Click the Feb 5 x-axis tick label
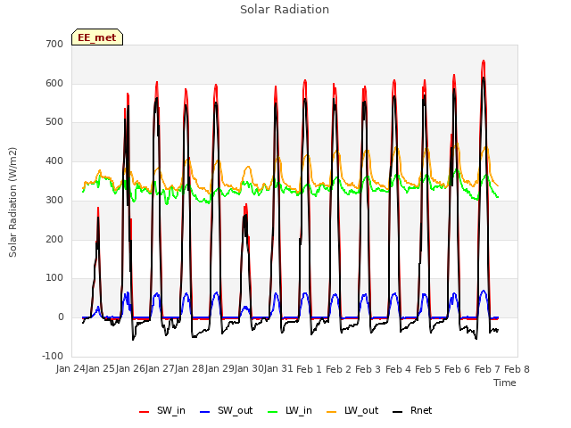 click(x=427, y=369)
